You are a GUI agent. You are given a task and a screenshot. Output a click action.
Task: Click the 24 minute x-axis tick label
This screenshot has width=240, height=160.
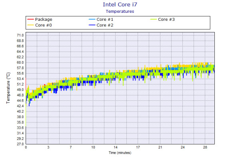(183, 147)
